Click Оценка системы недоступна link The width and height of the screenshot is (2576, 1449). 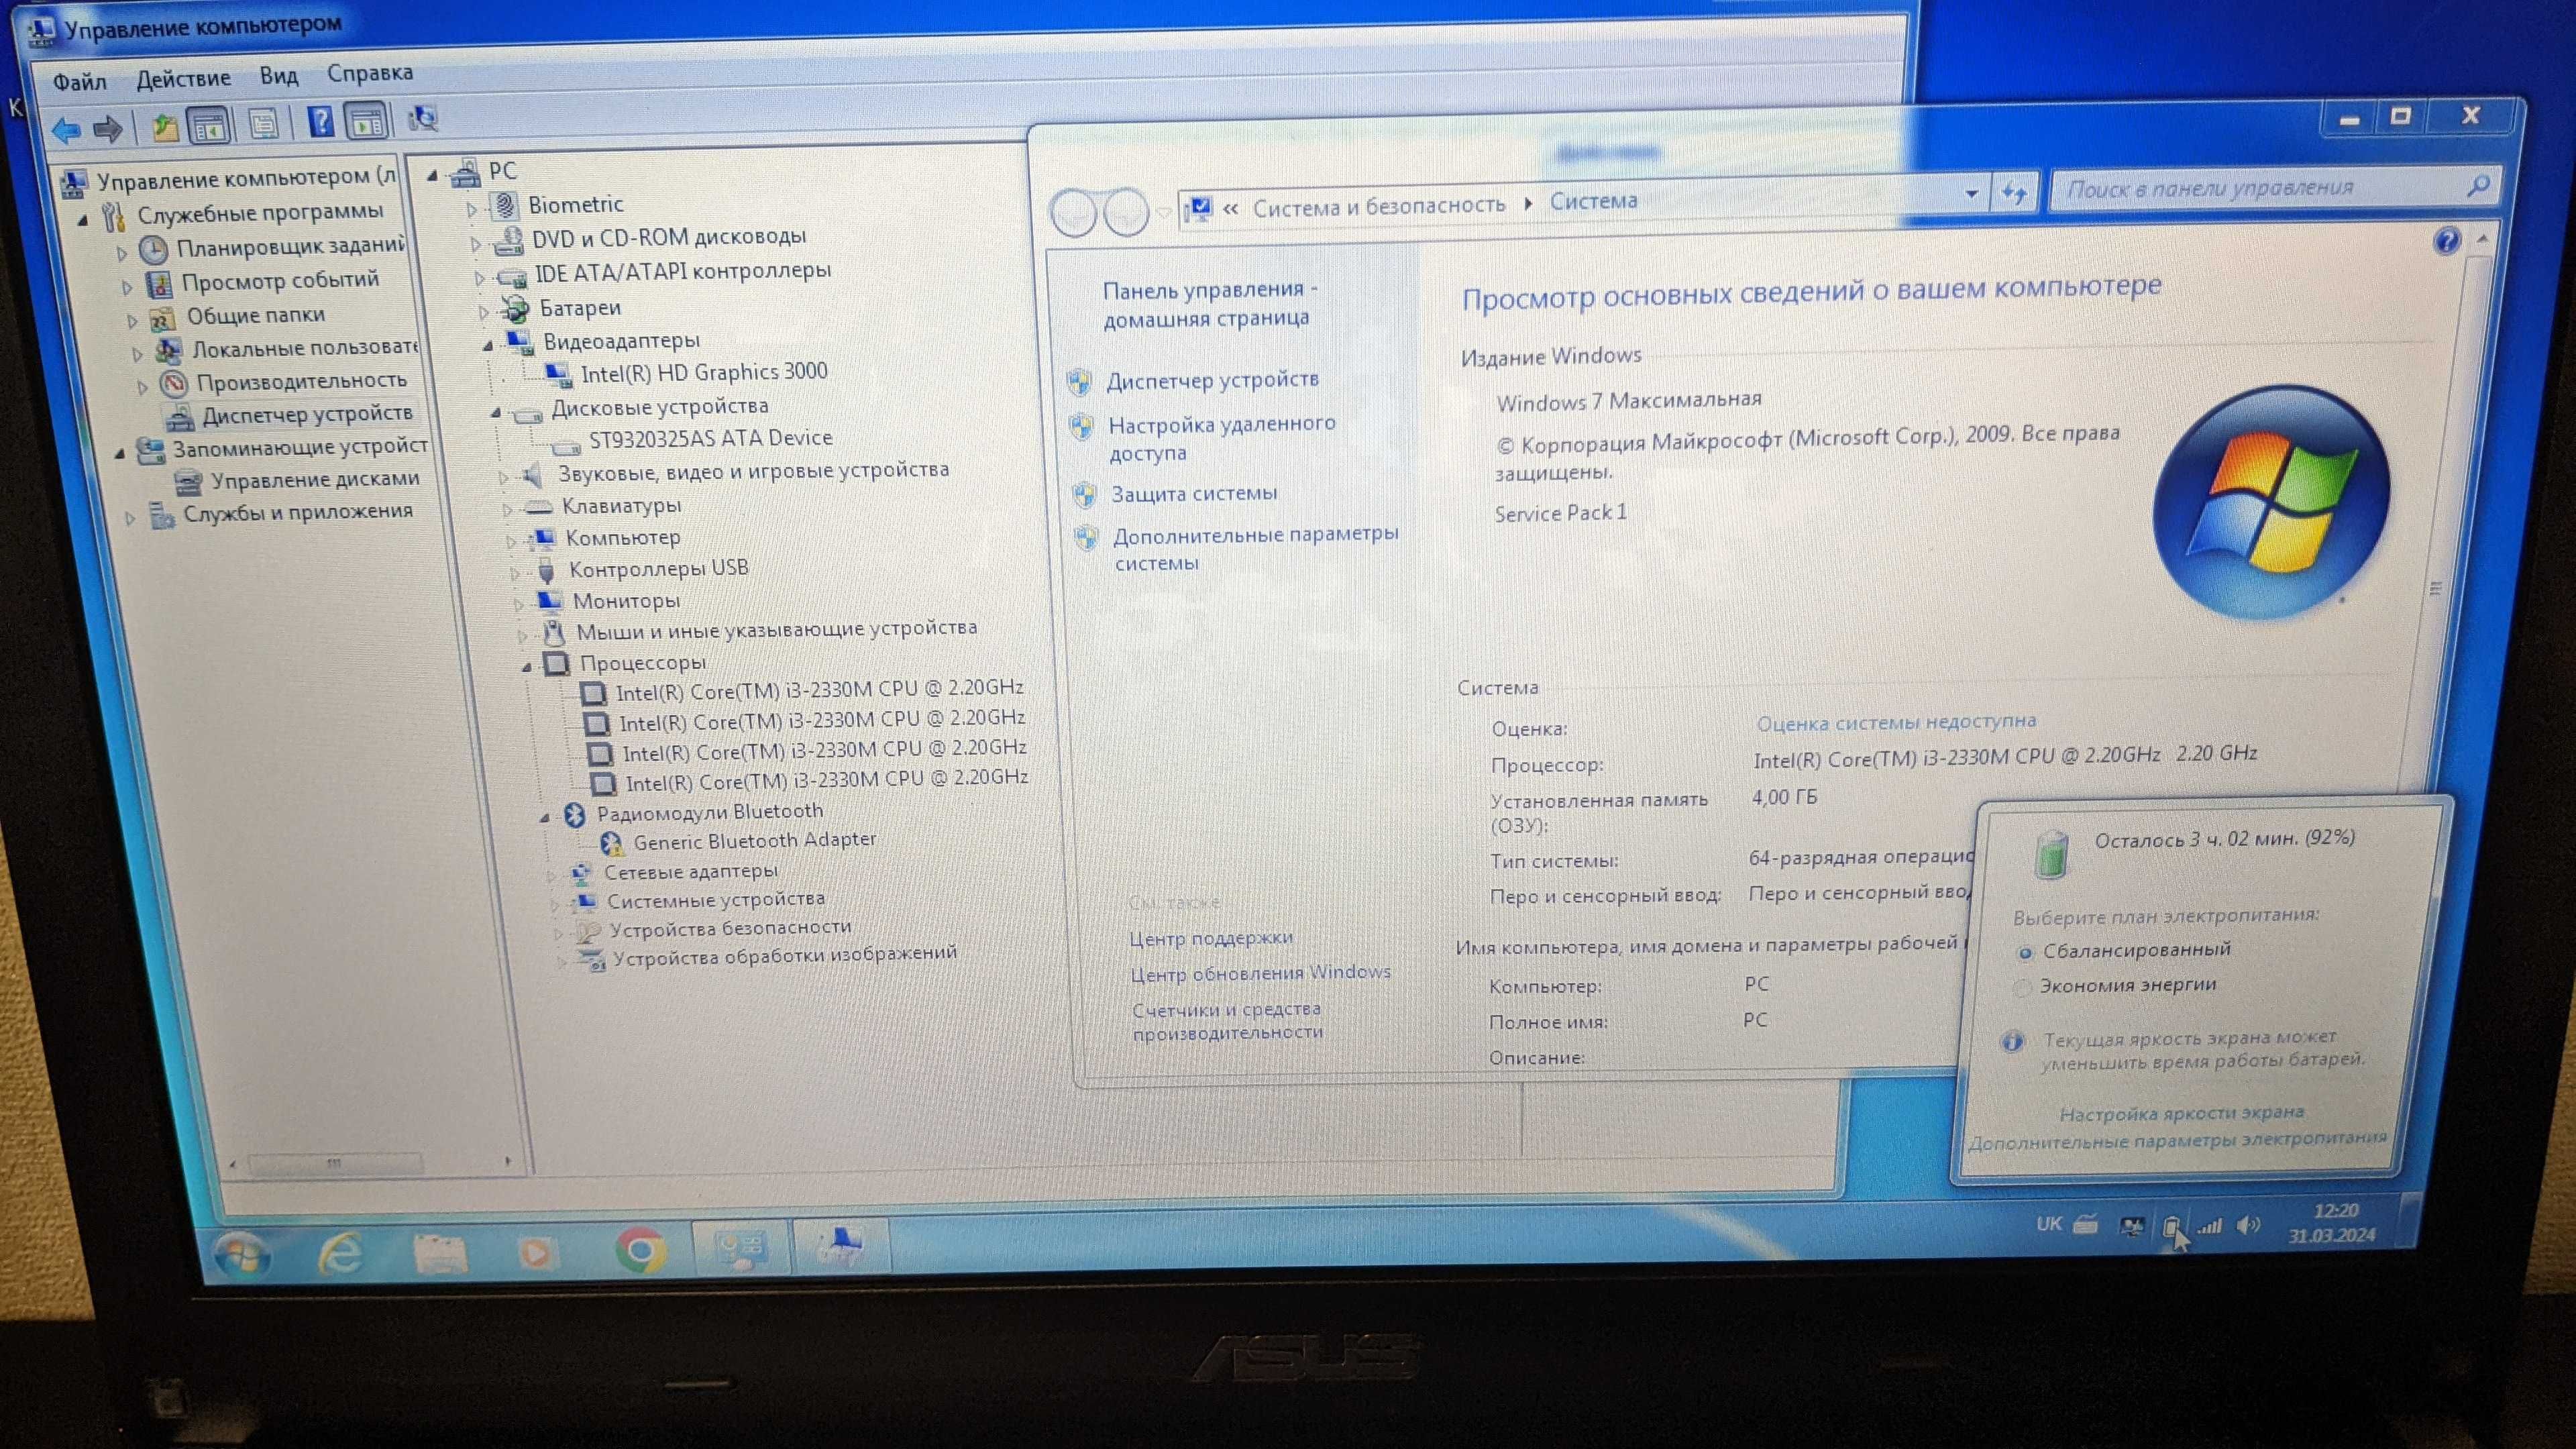[x=1896, y=722]
